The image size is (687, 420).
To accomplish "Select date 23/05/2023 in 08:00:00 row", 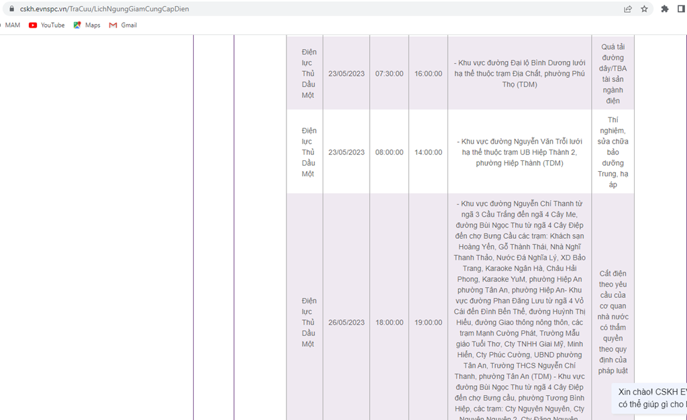I will (x=346, y=152).
